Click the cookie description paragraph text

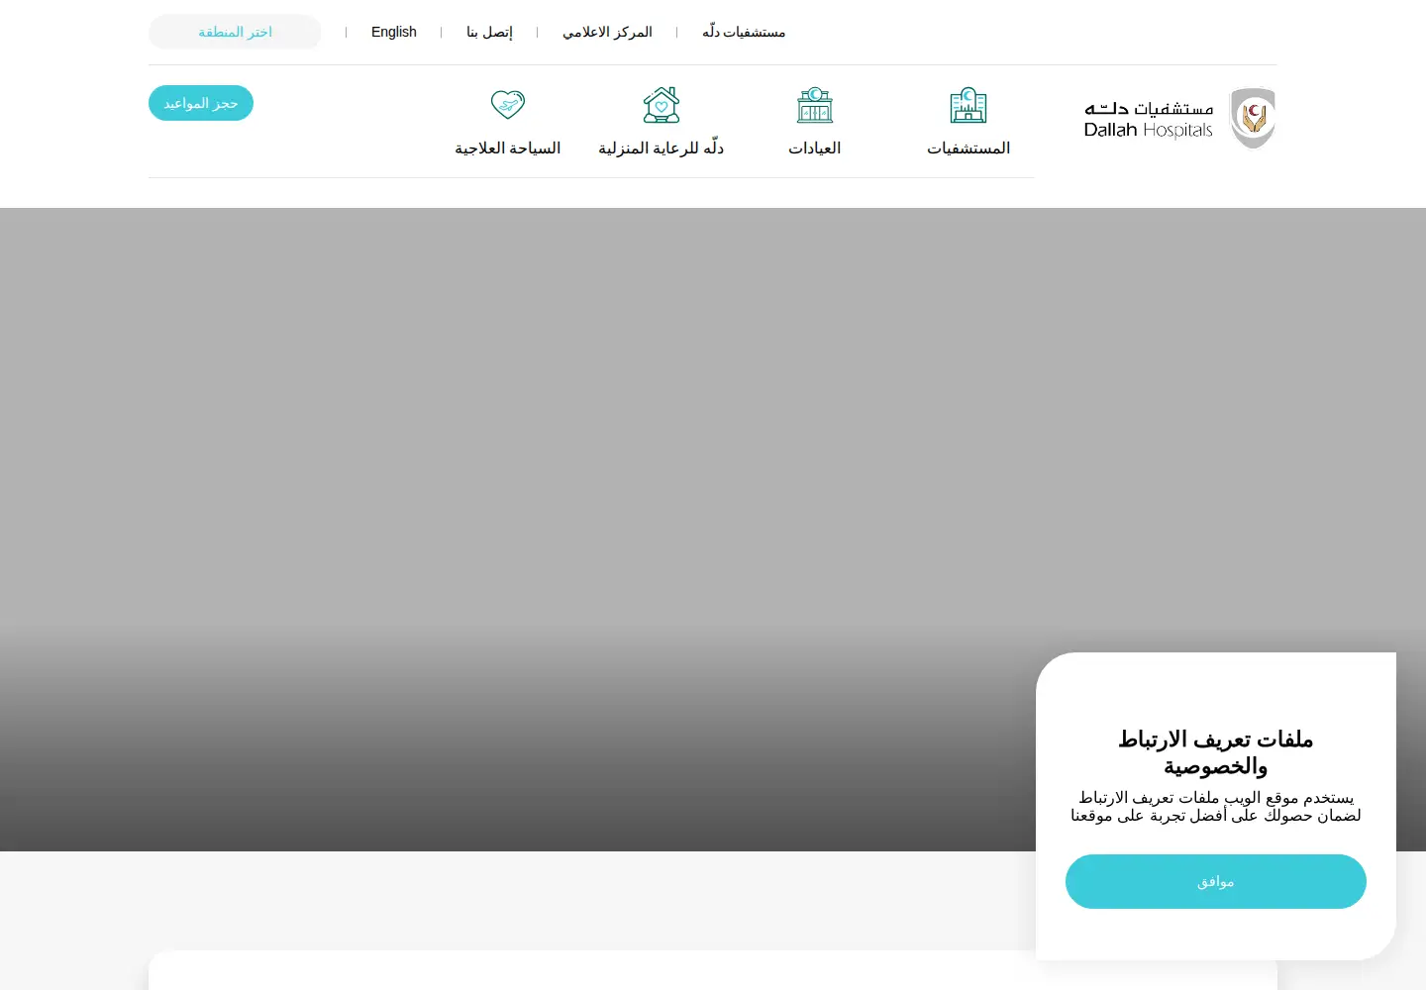[1216, 806]
